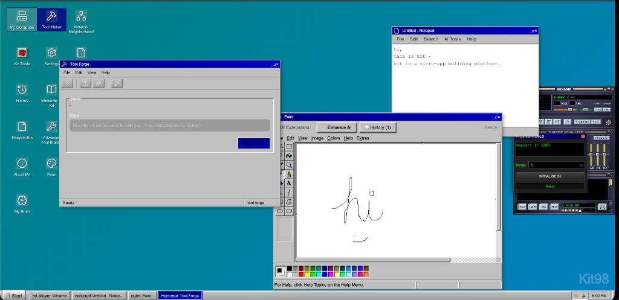
Task: Switch to paint Paint taskbar button
Action: click(141, 295)
